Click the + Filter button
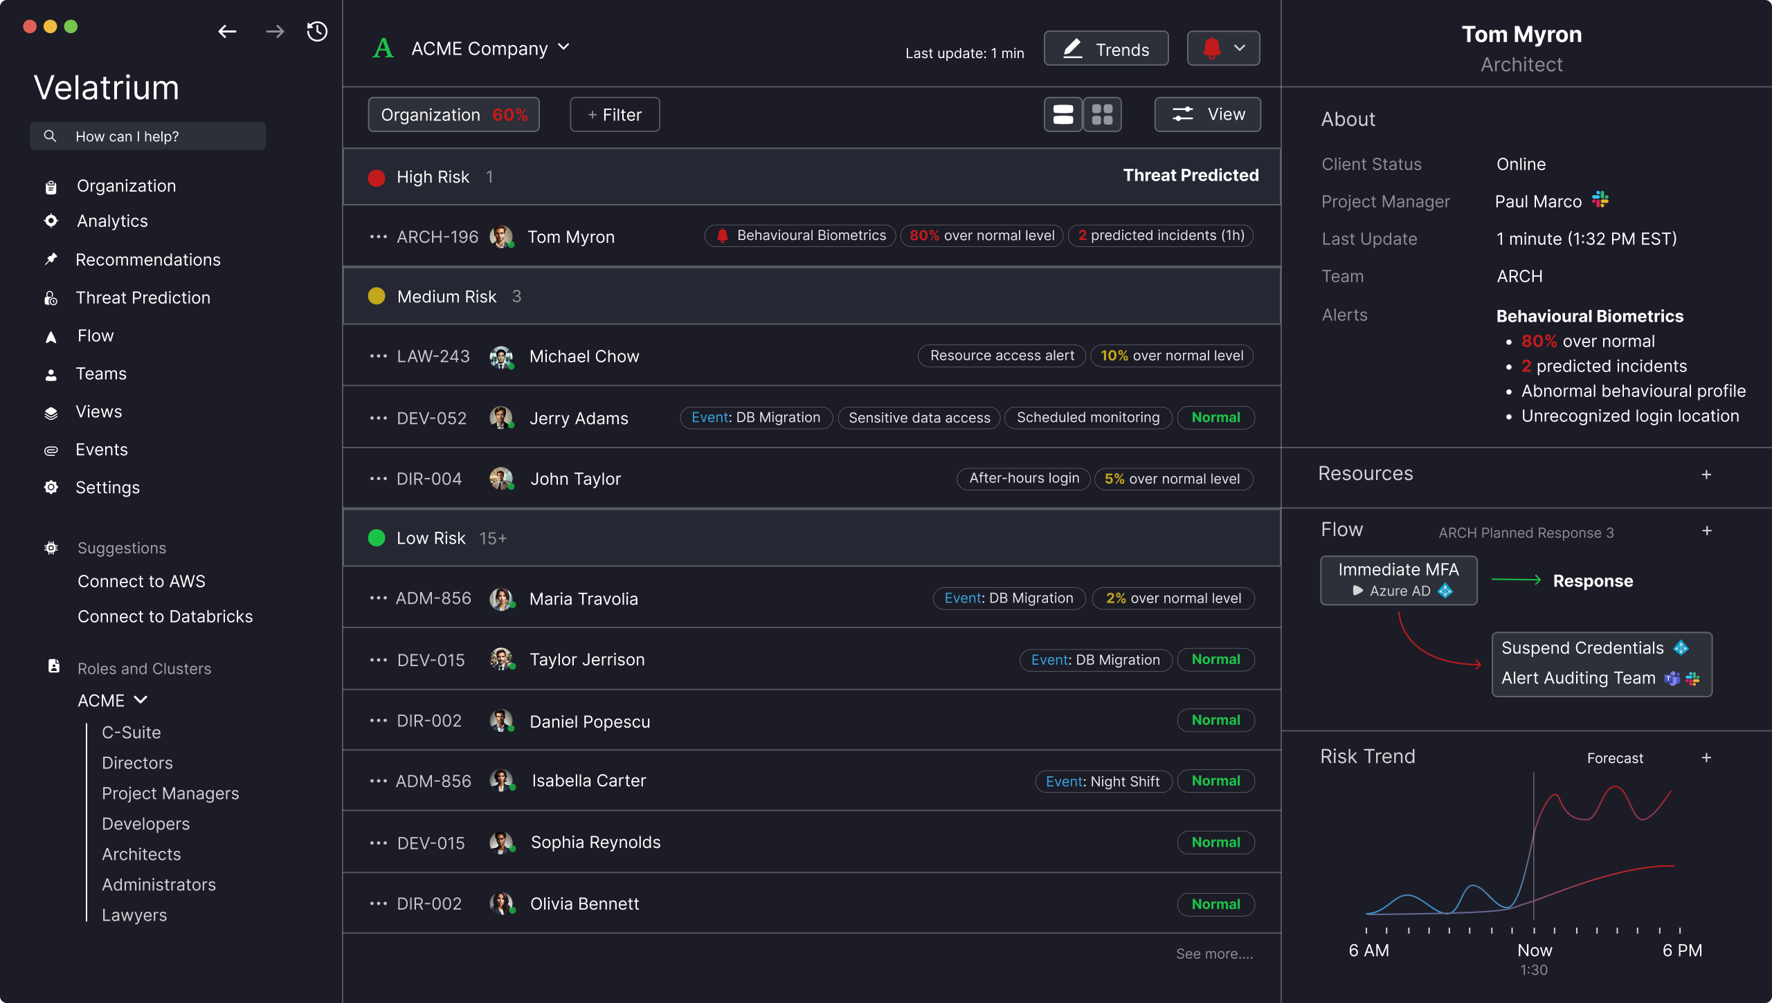Image resolution: width=1772 pixels, height=1003 pixels. 615,115
